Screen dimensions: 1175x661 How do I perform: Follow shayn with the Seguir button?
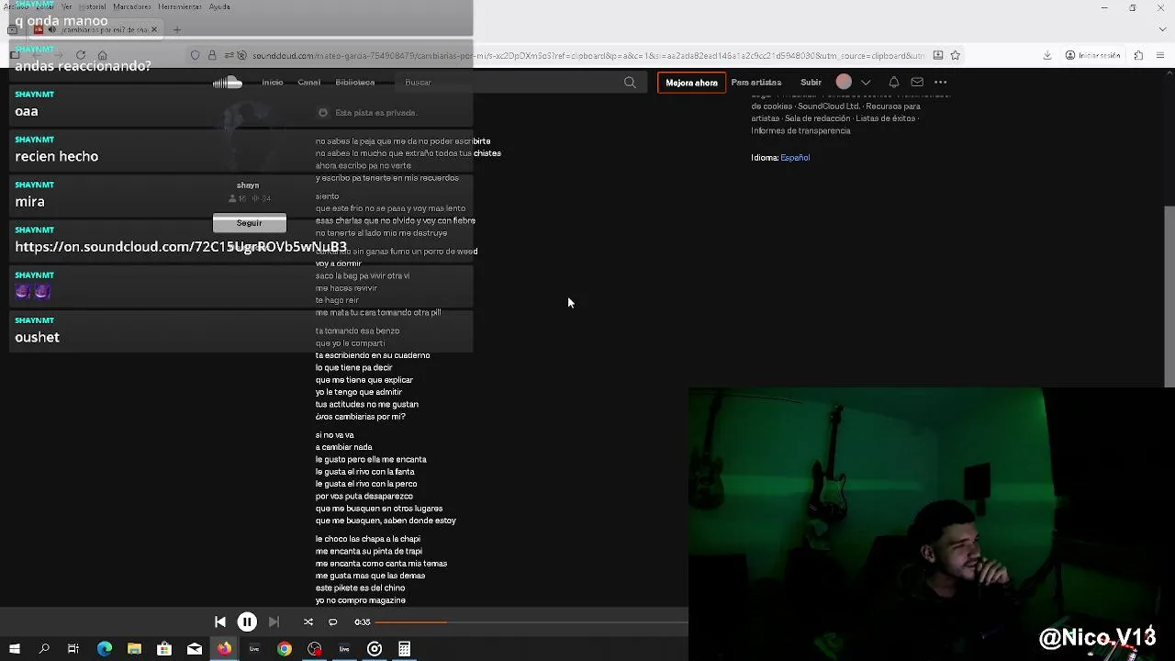(x=250, y=223)
